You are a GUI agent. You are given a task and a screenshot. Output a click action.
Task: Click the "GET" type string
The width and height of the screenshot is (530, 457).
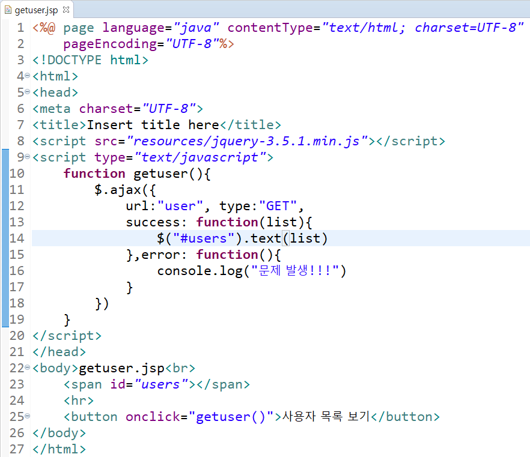coord(278,206)
